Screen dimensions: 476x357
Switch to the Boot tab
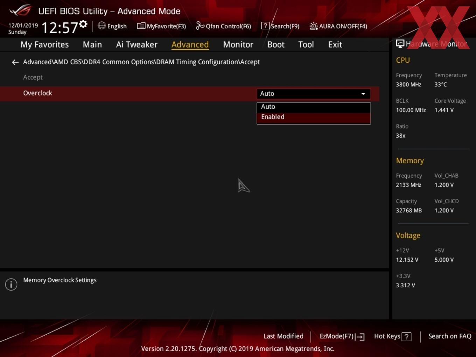(276, 44)
